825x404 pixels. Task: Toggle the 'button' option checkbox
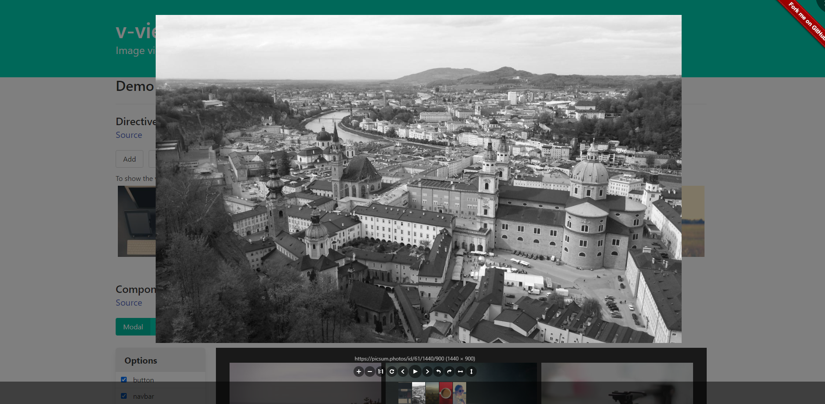tap(124, 380)
